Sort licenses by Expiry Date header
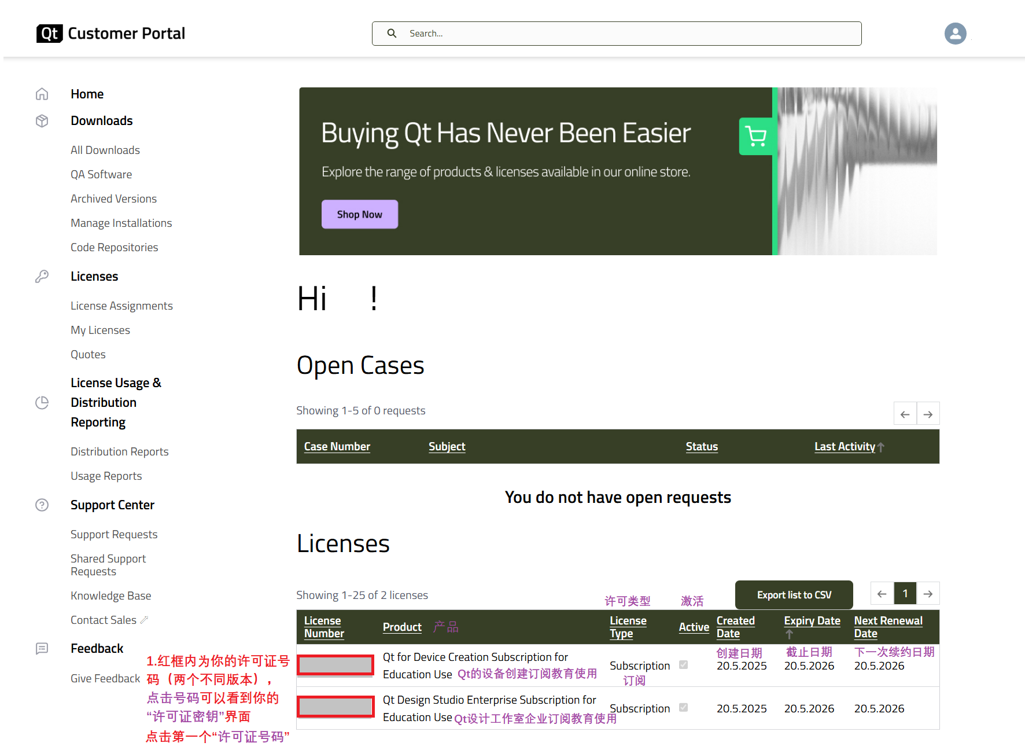The image size is (1025, 750). [x=812, y=620]
